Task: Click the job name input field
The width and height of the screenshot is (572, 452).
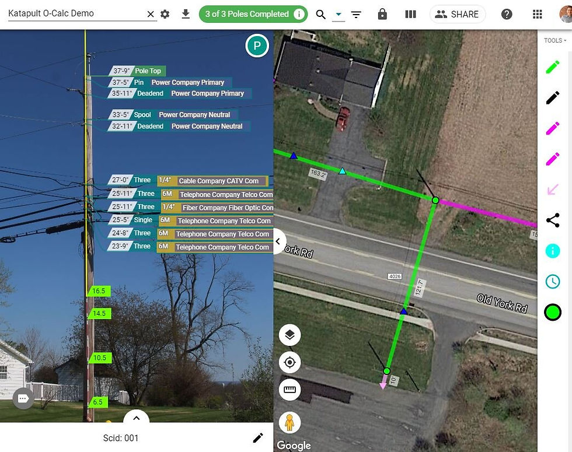Action: pos(76,14)
